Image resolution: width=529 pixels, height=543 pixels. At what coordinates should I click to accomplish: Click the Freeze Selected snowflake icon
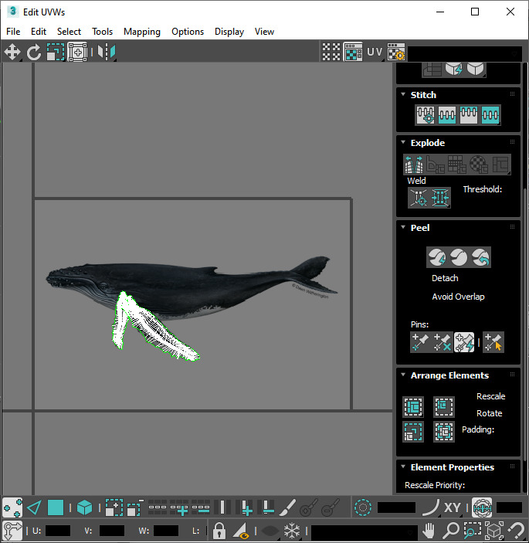(292, 530)
